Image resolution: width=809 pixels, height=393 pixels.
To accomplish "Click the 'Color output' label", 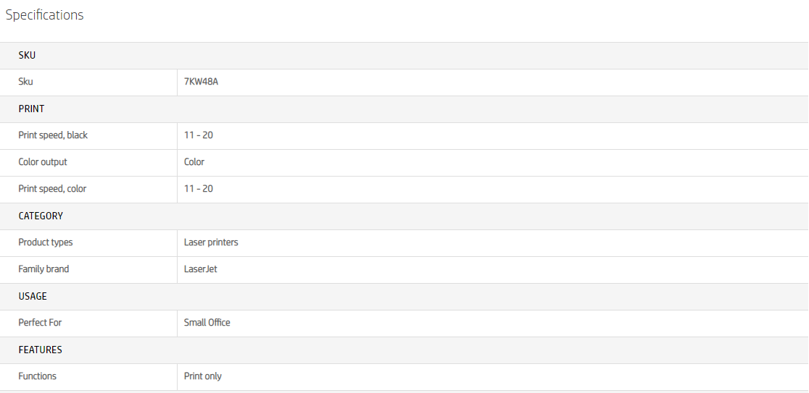I will 43,162.
